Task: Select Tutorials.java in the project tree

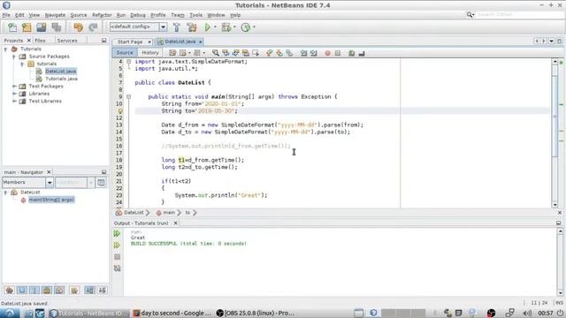Action: 61,79
